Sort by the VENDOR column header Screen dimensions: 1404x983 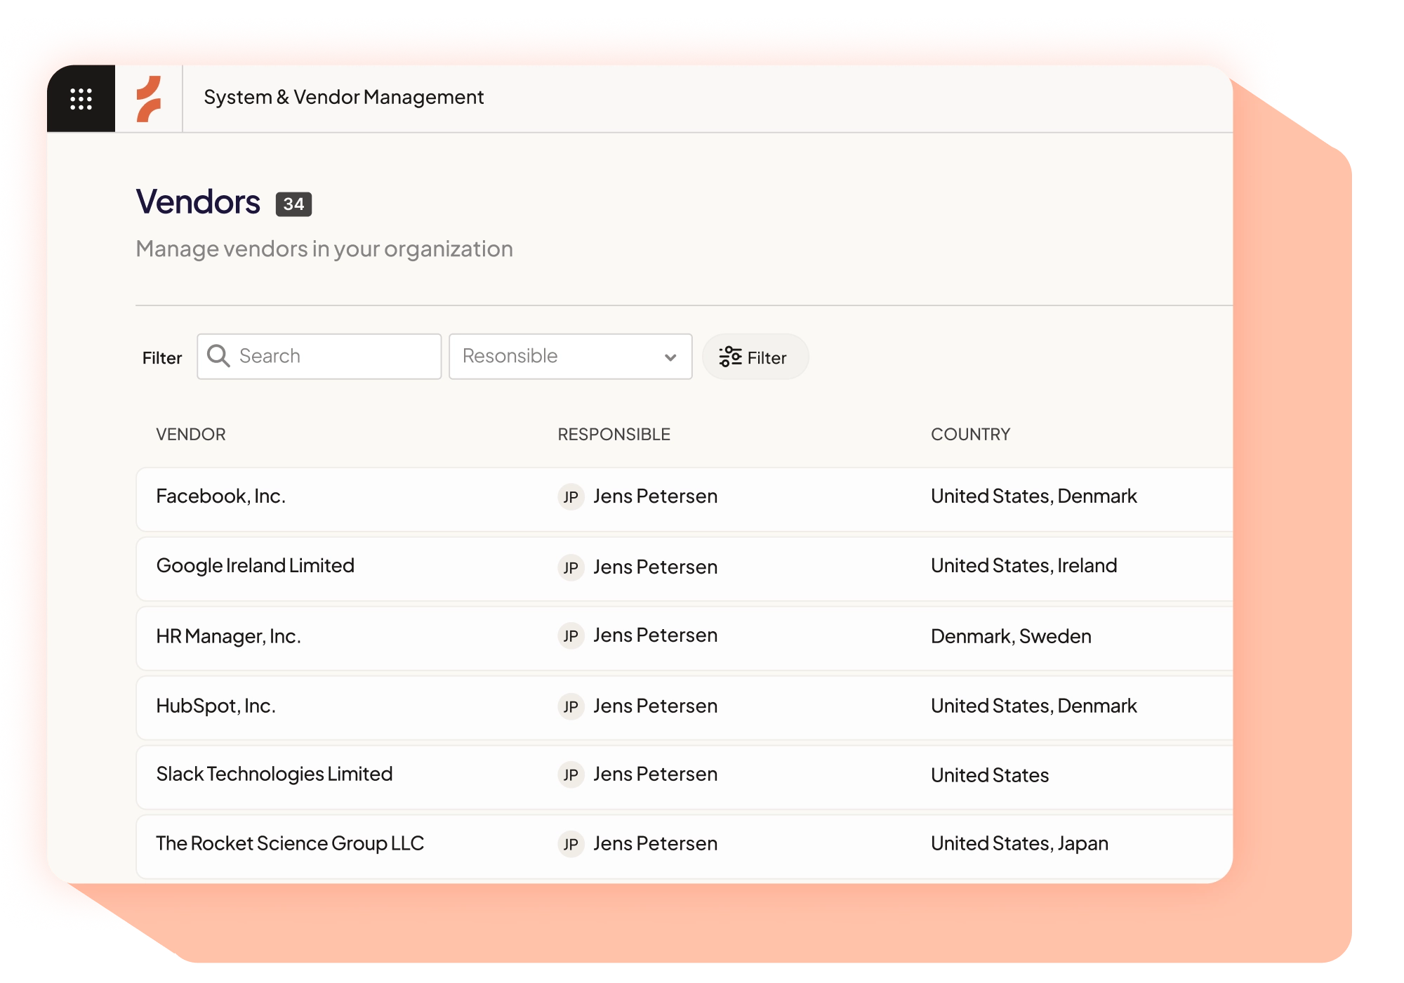[191, 434]
